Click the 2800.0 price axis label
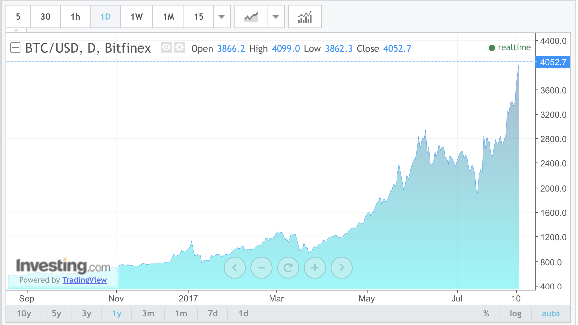The width and height of the screenshot is (578, 325). tap(553, 139)
